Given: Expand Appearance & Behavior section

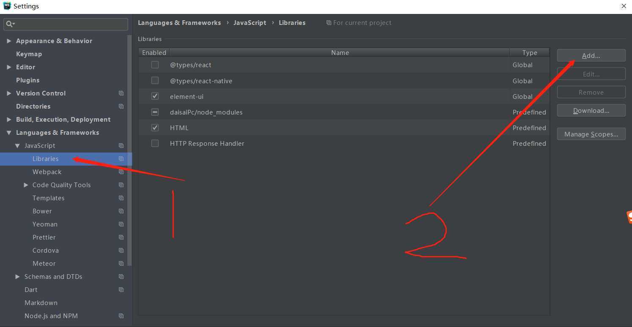Looking at the screenshot, I should pos(9,41).
